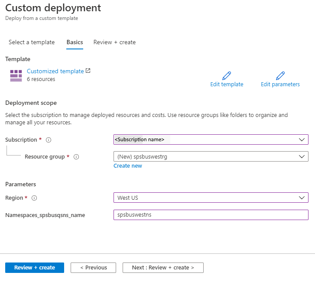The width and height of the screenshot is (315, 282).
Task: Select the Basics tab
Action: 75,42
